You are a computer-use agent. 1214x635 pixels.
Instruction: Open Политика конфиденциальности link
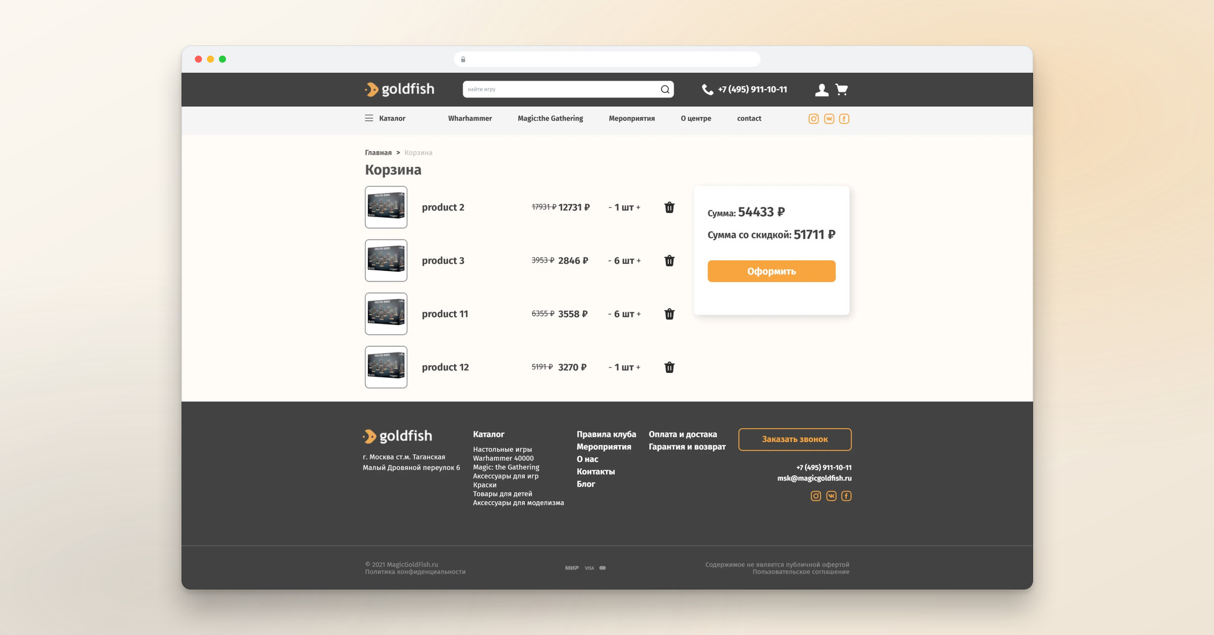[x=415, y=572]
